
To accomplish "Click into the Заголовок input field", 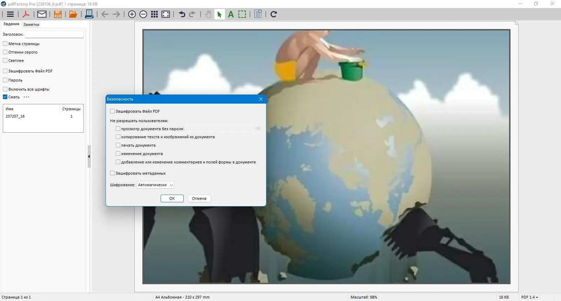I will tap(54, 34).
